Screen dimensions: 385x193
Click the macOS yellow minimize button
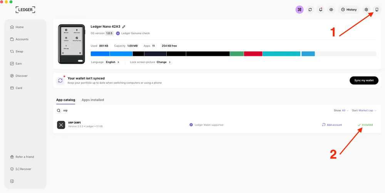(7, 2)
